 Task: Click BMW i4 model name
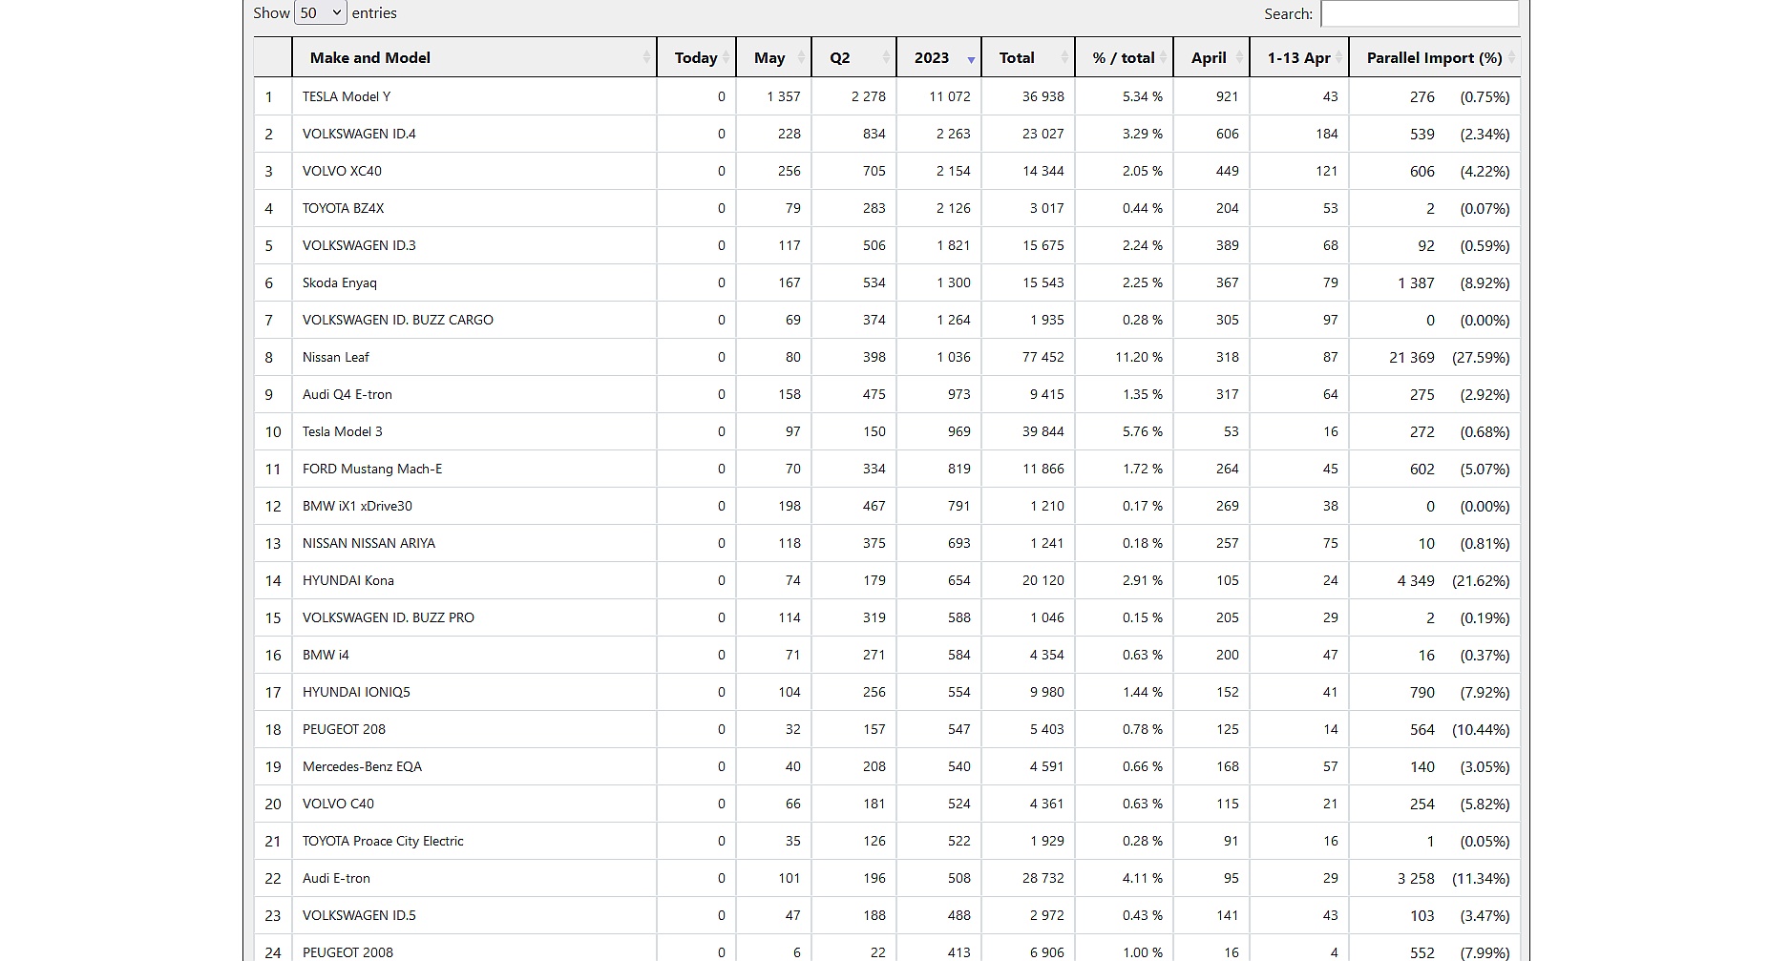click(x=326, y=655)
